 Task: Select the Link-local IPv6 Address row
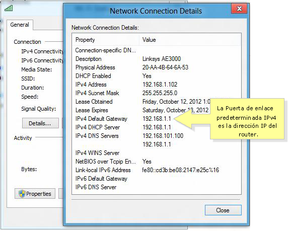tap(156, 170)
